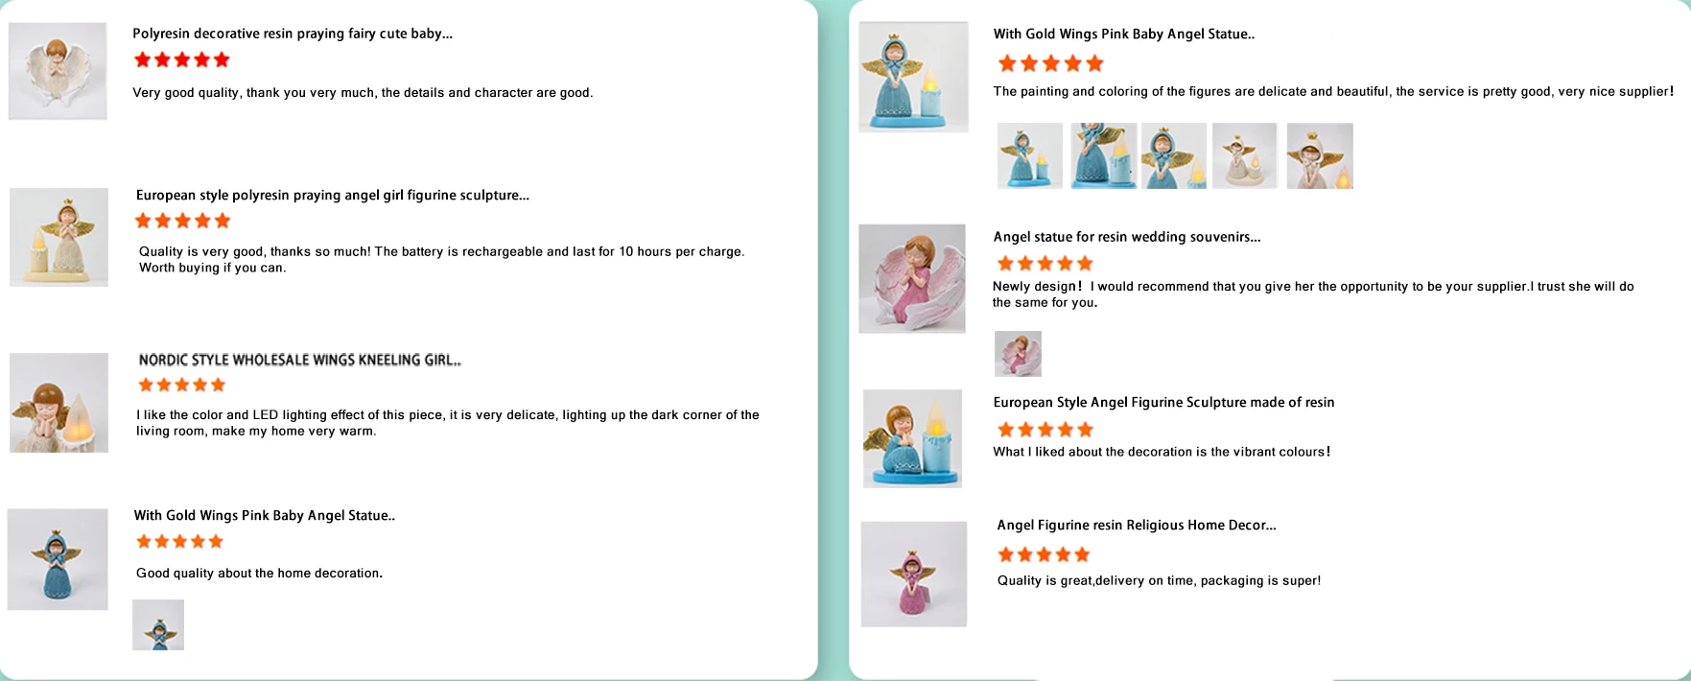
Task: View fifth review photo of white hooded angel
Action: point(1320,155)
